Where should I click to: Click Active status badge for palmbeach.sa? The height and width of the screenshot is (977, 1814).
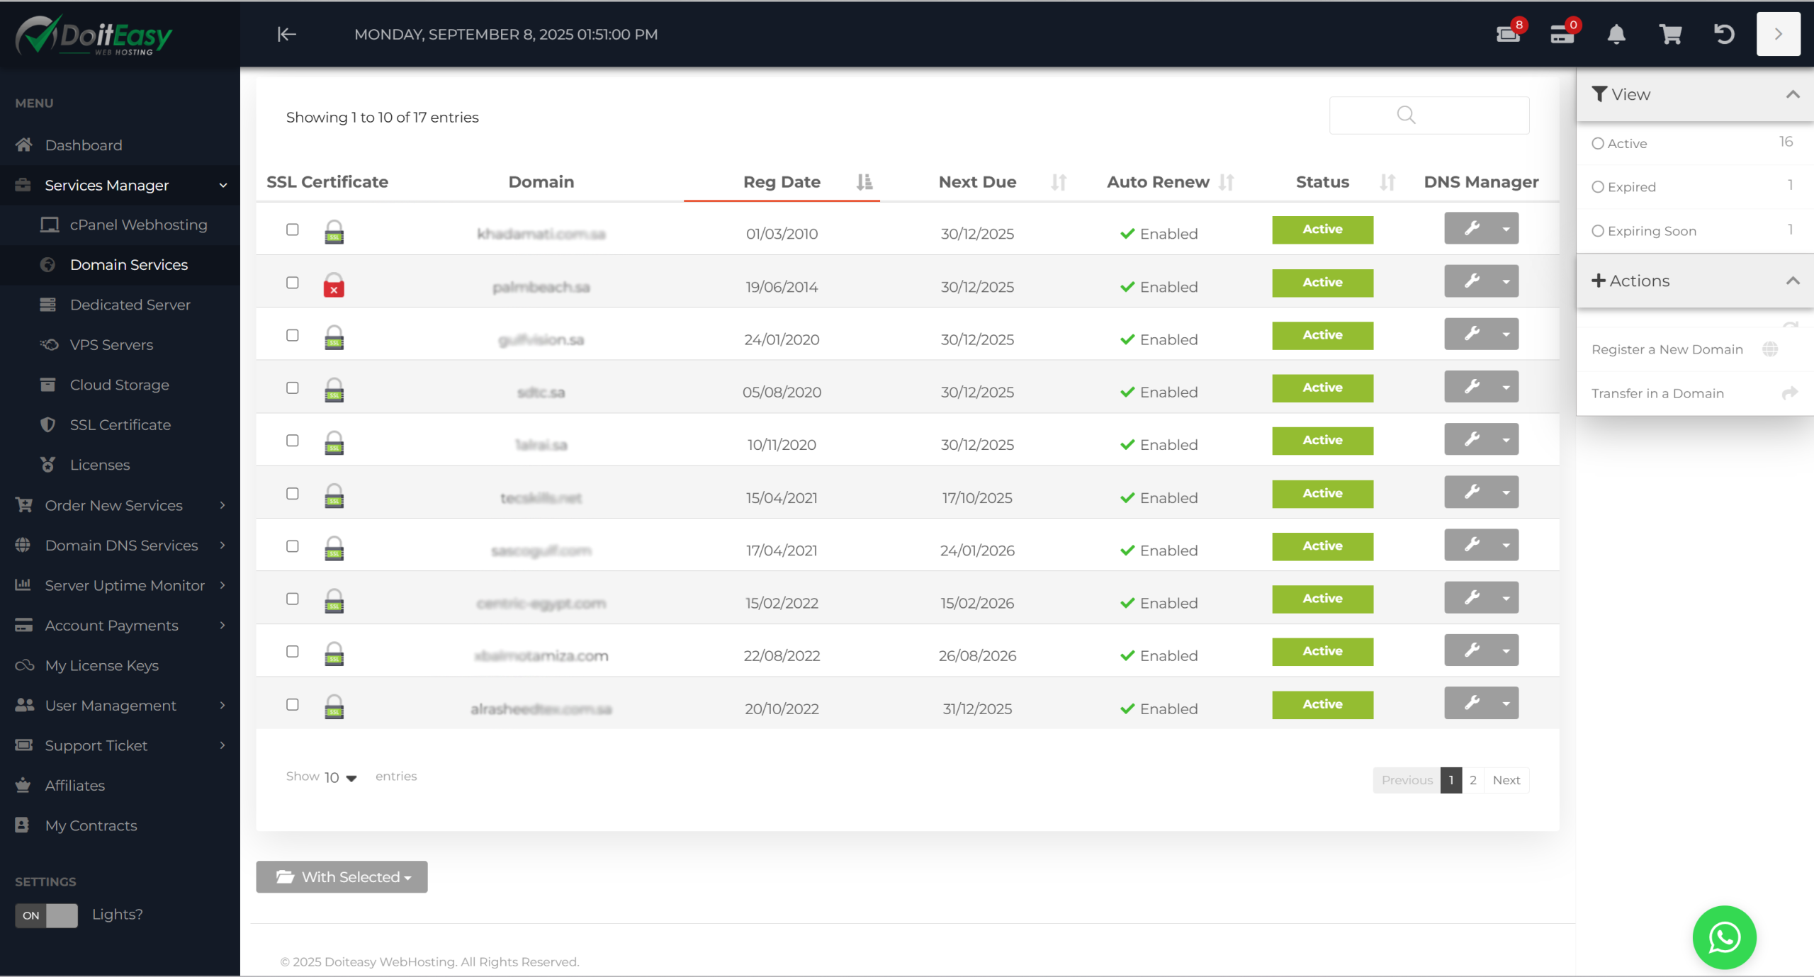pos(1322,282)
